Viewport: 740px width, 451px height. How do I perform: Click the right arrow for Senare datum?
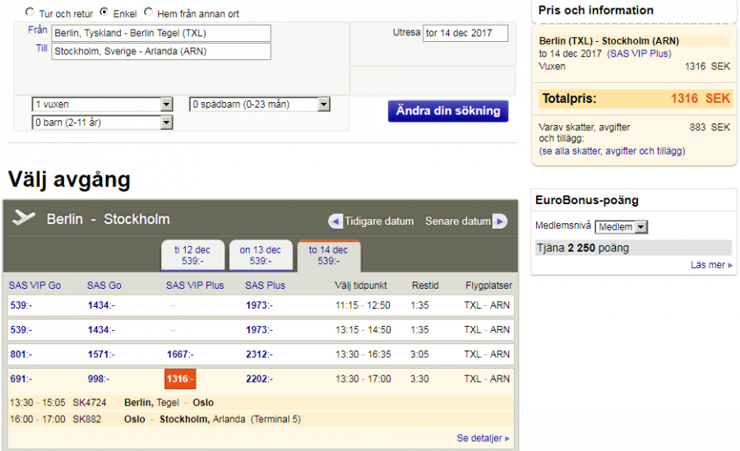[500, 221]
